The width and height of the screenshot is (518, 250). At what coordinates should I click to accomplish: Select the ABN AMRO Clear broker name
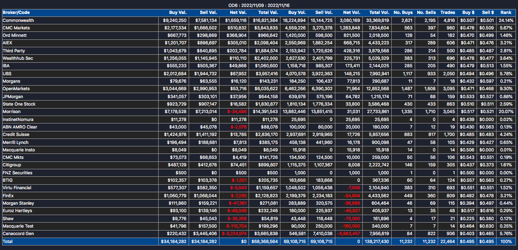(x=19, y=126)
